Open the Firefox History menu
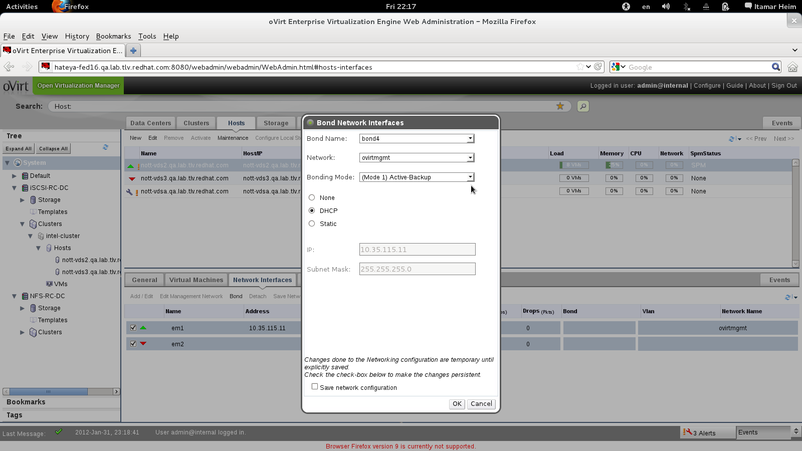 (77, 36)
